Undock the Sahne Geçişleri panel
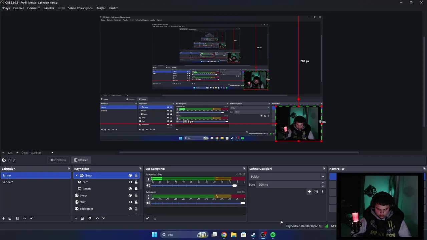The height and width of the screenshot is (240, 427). pyautogui.click(x=324, y=169)
